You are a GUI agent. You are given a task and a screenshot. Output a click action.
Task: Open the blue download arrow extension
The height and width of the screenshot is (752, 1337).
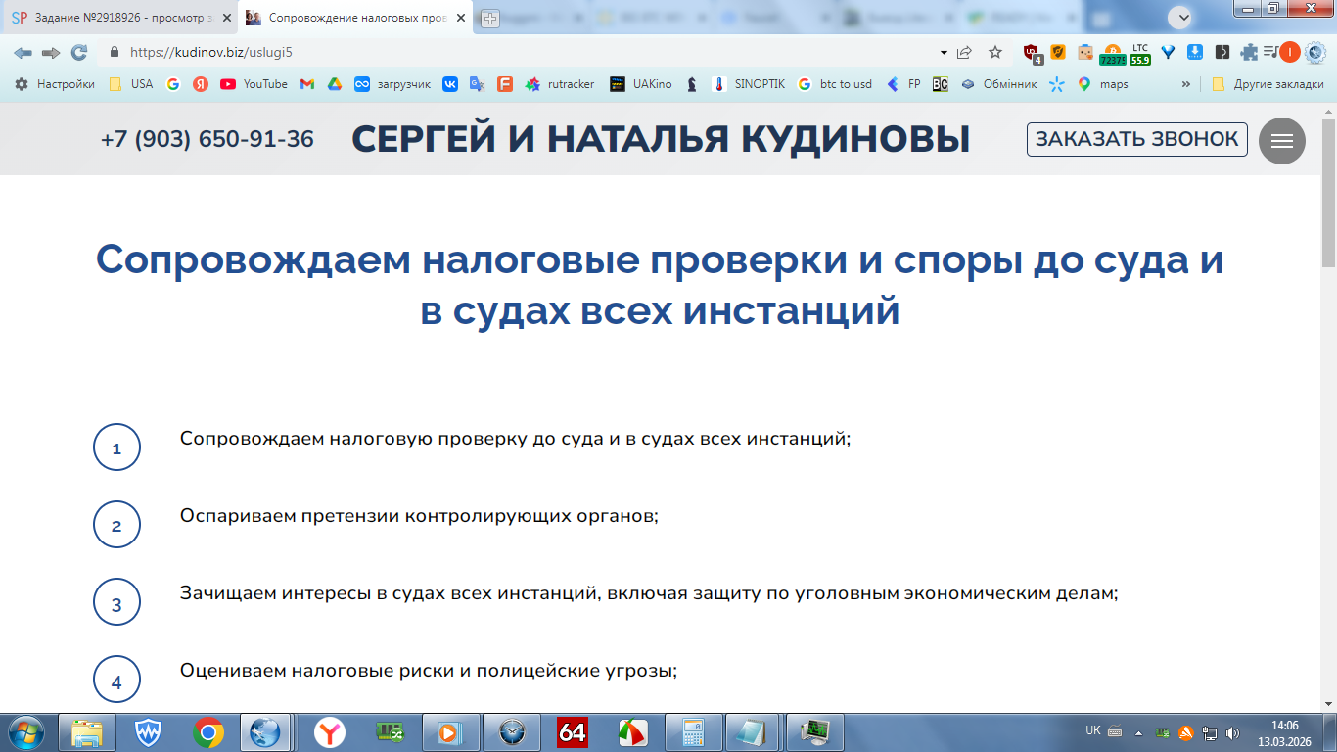(x=1195, y=53)
